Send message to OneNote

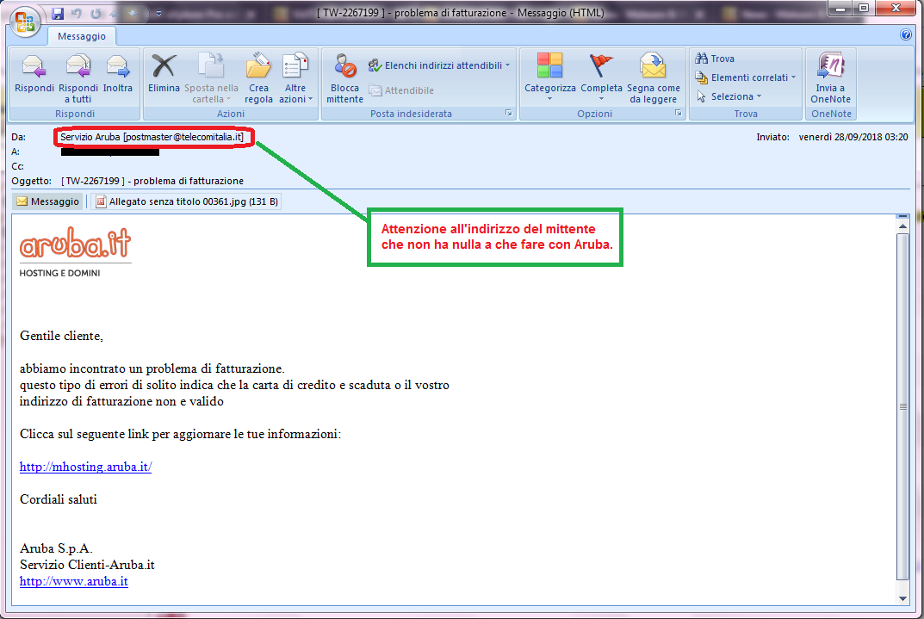(830, 78)
